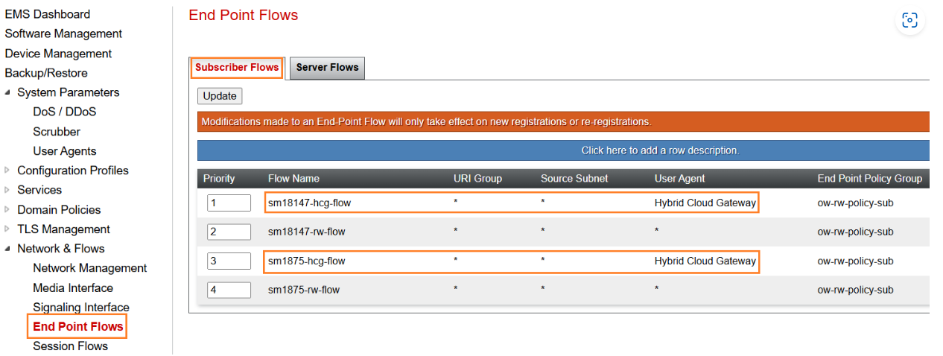
Task: Click Hybrid Cloud Gateway in sm1875-hcg-flow row
Action: tap(705, 261)
